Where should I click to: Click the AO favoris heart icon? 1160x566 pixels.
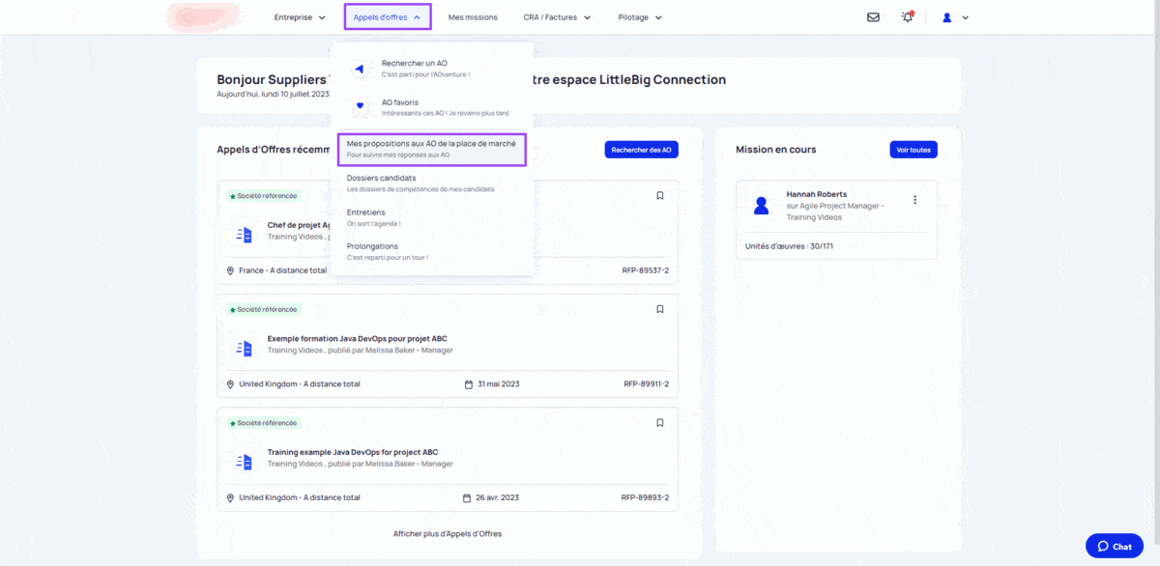coord(360,106)
